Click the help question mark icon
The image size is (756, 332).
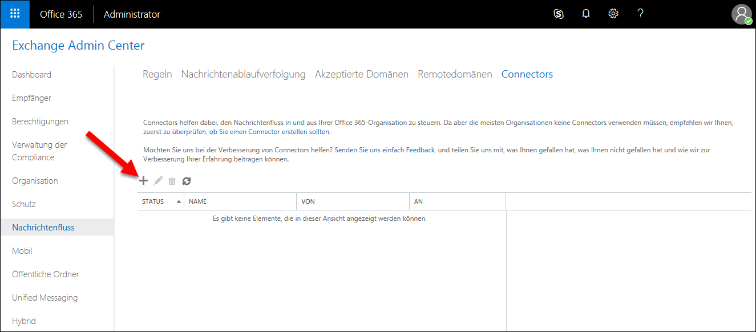click(640, 14)
